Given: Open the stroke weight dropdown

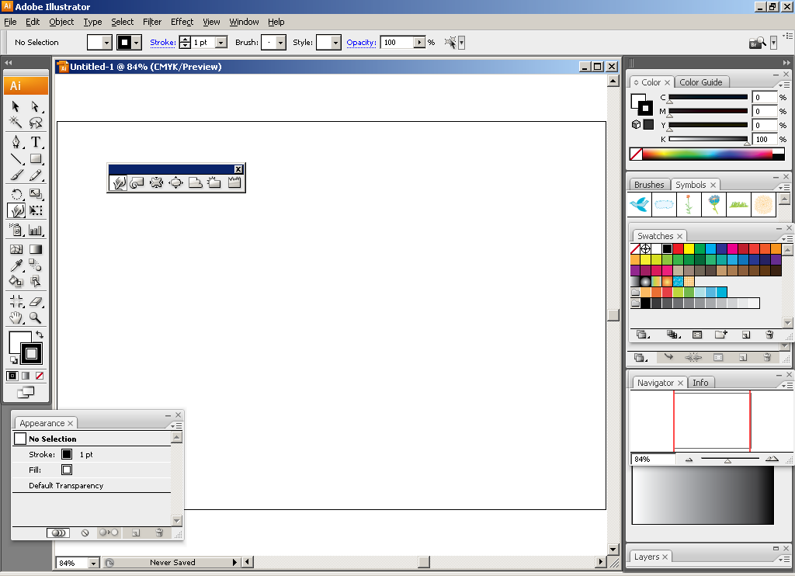Looking at the screenshot, I should [x=221, y=43].
